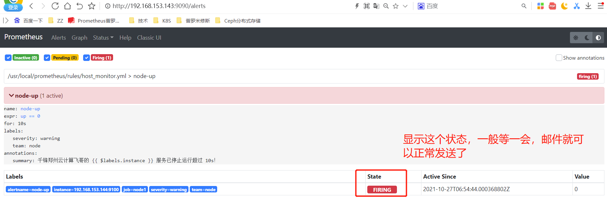Open the QR code grid icon
The height and width of the screenshot is (205, 607).
(367, 6)
